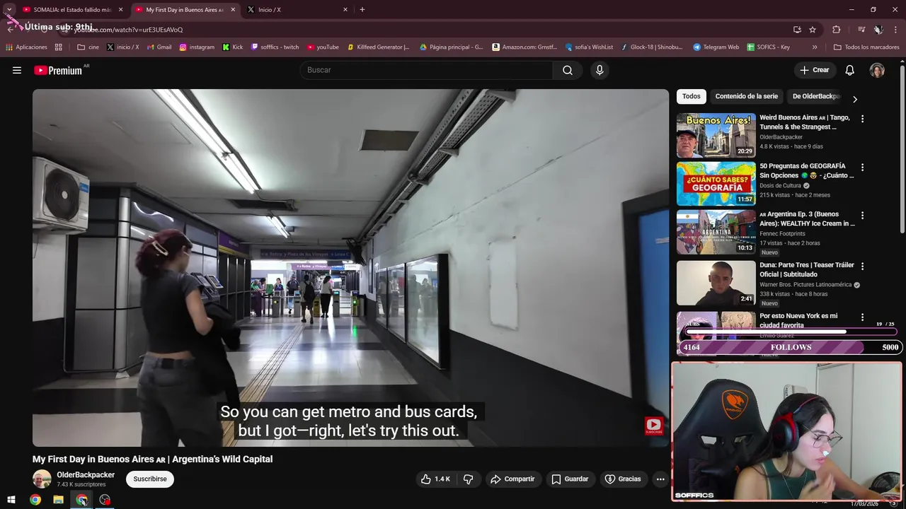Open Chrome from the taskbar

point(35,500)
